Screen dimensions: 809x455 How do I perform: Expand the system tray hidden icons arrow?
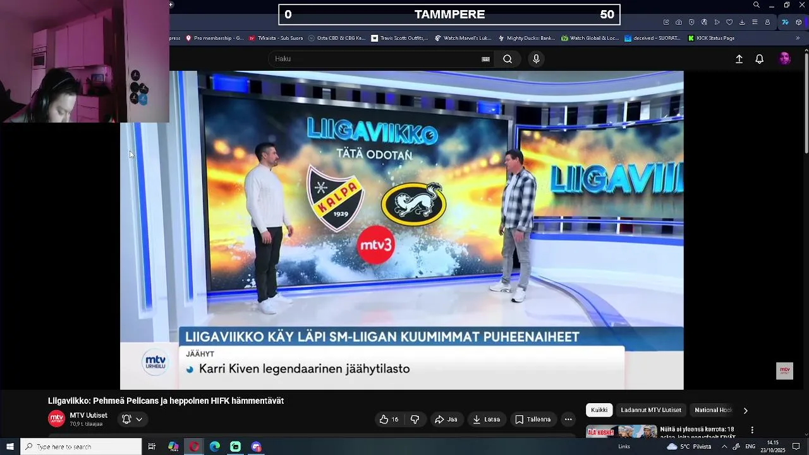coord(724,447)
